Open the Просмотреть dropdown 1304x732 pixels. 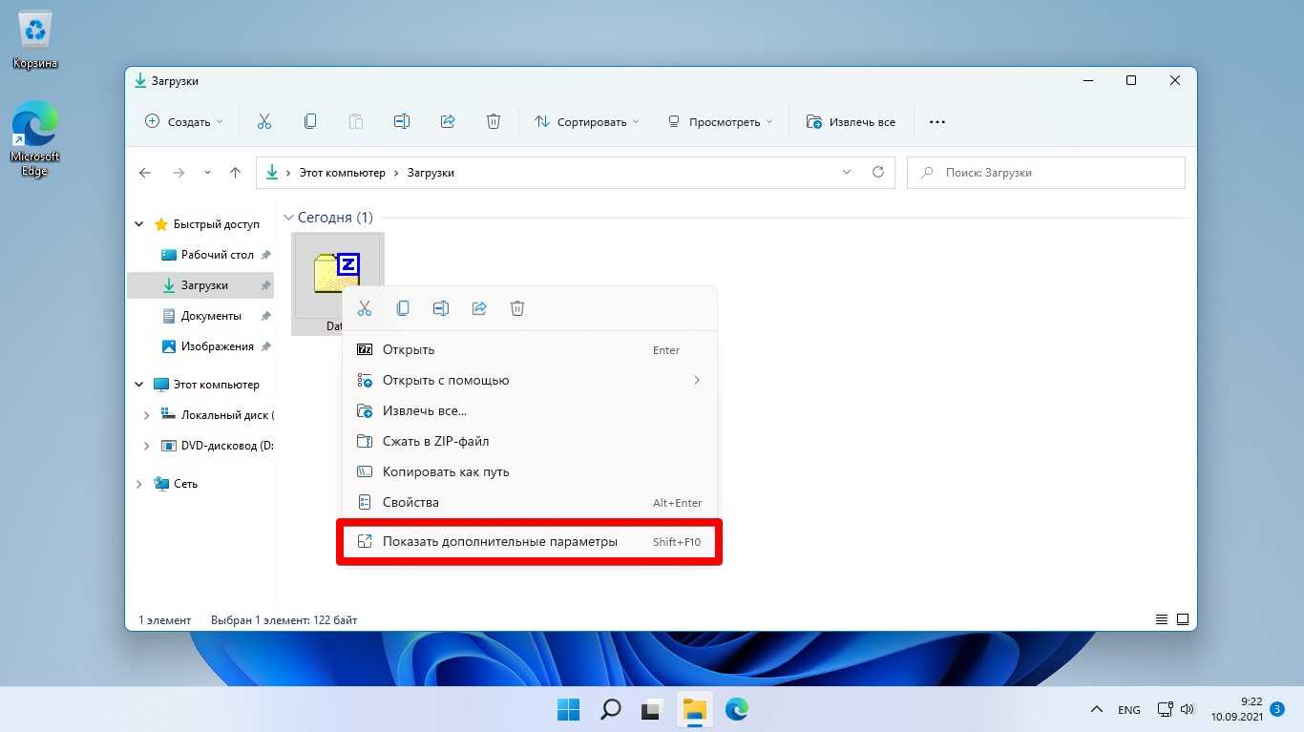(721, 122)
